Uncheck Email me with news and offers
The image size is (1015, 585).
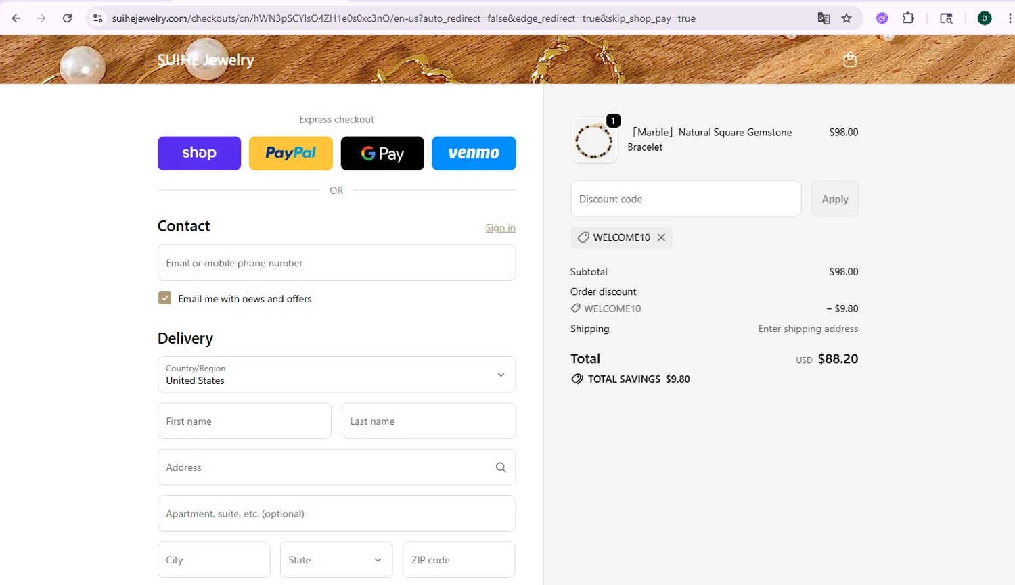pyautogui.click(x=164, y=298)
